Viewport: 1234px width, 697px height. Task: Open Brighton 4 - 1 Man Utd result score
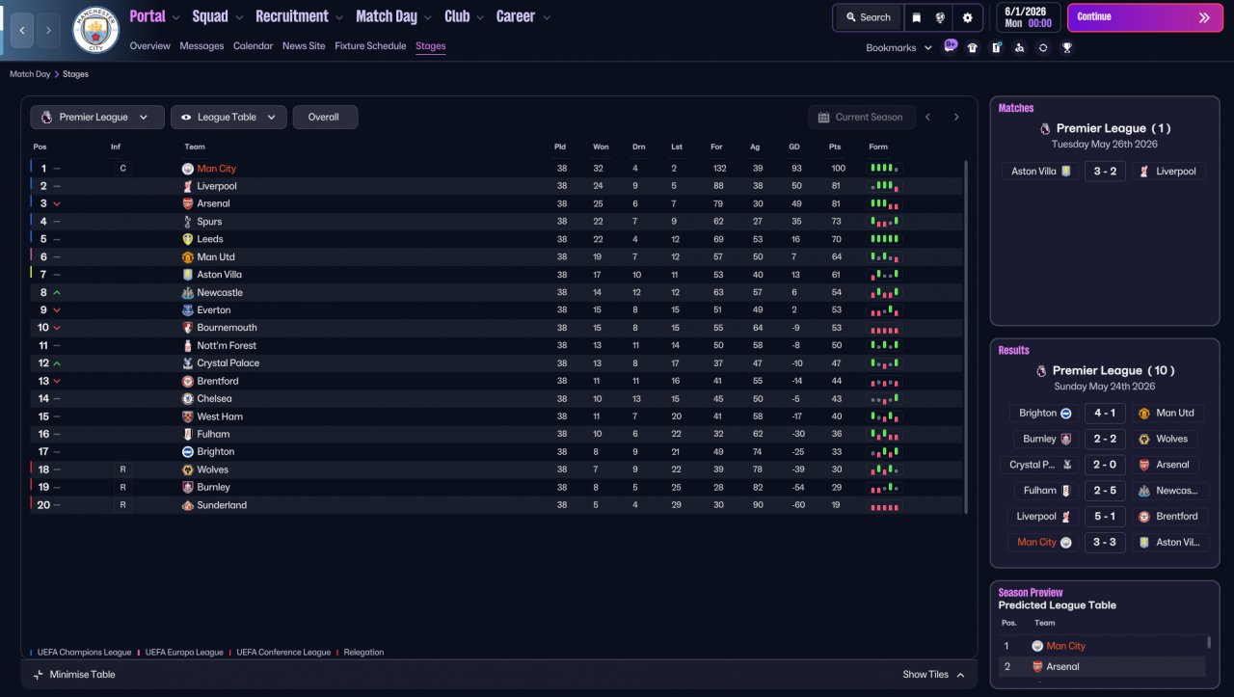tap(1104, 414)
